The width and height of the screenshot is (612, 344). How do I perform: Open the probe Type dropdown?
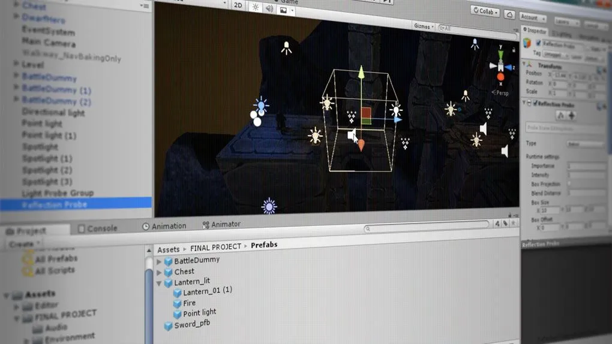click(586, 144)
